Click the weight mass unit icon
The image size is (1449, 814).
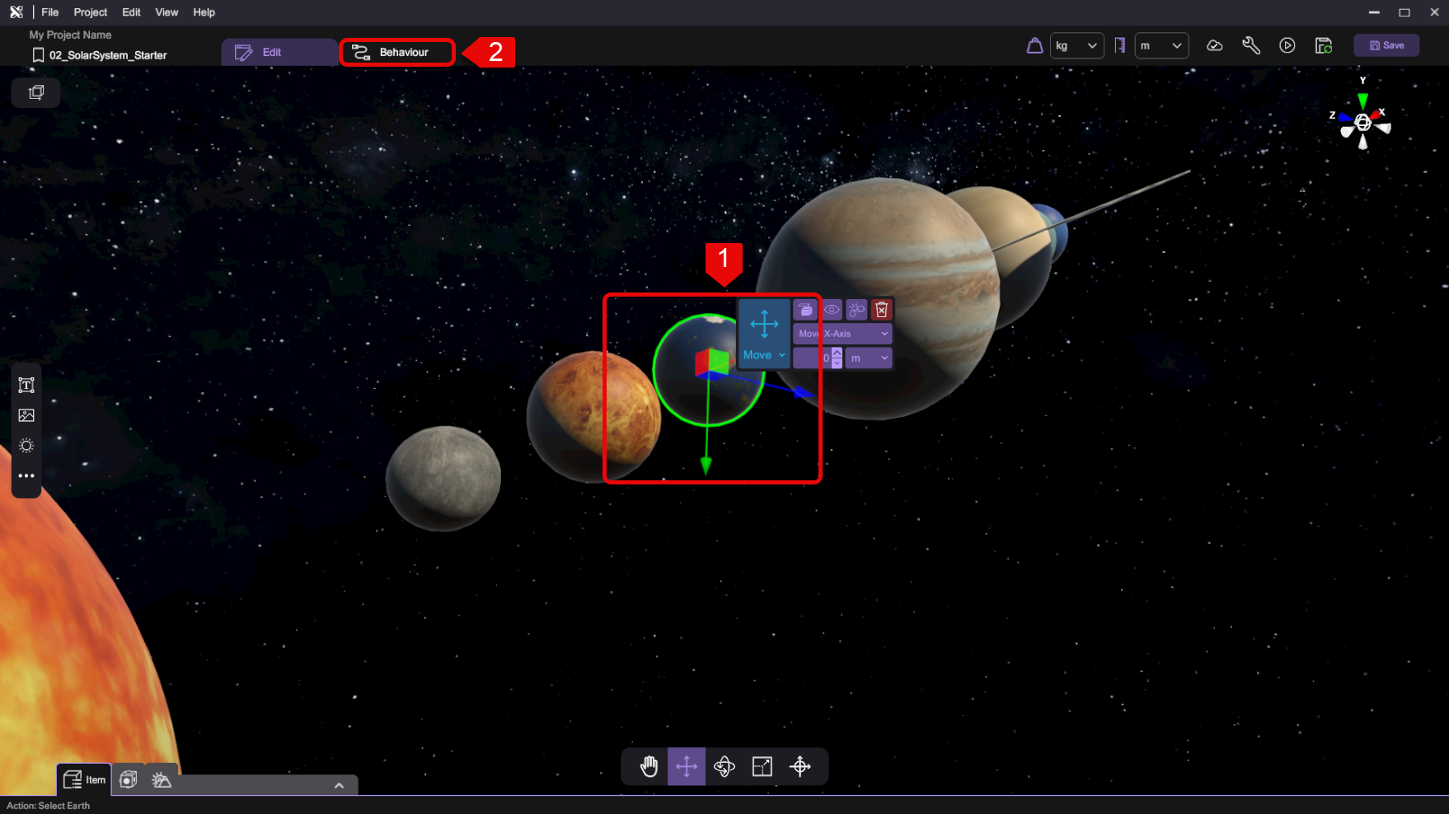[1034, 45]
